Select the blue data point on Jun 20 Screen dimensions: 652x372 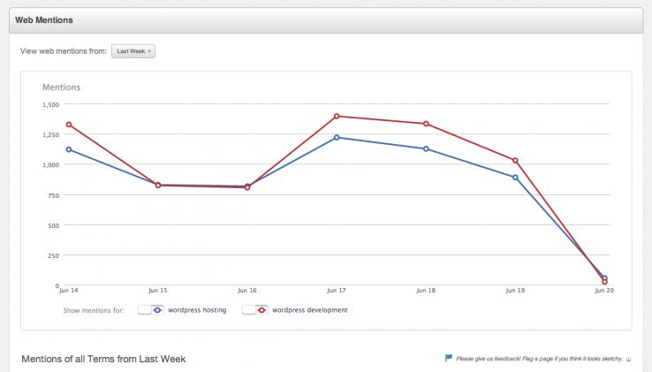(604, 278)
